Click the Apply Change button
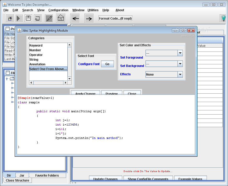Image resolution: width=228 pixels, height=186 pixels. 85,93
